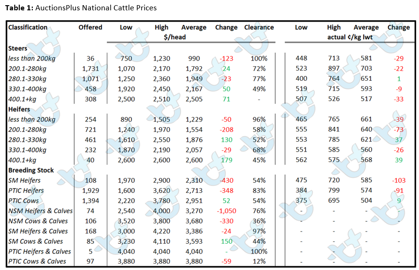This screenshot has width=419, height=270.
Task: Click the green change value '179'
Action: coord(226,160)
